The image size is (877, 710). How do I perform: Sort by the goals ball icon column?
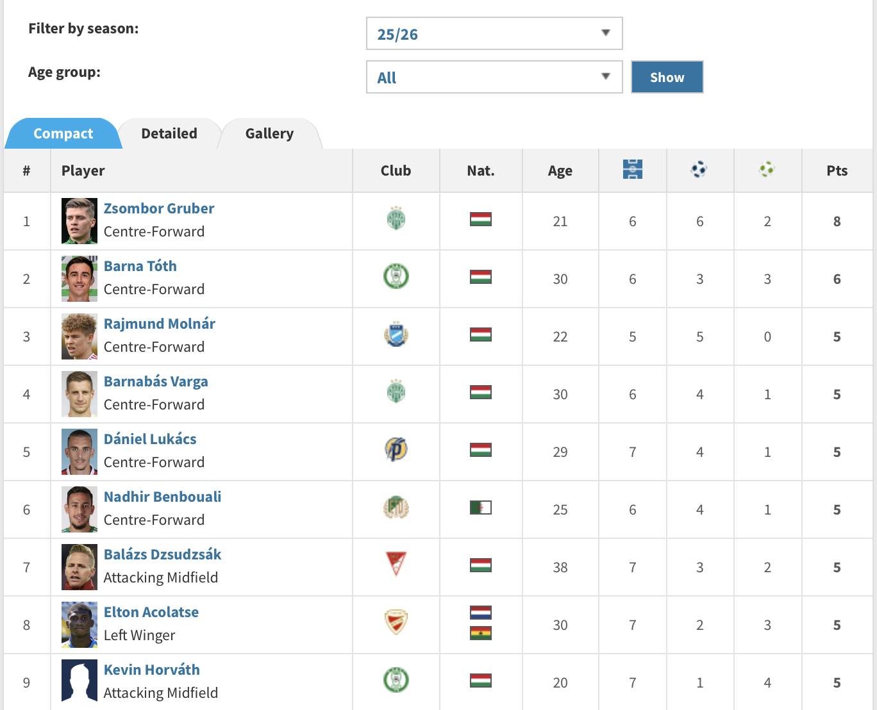pos(699,170)
